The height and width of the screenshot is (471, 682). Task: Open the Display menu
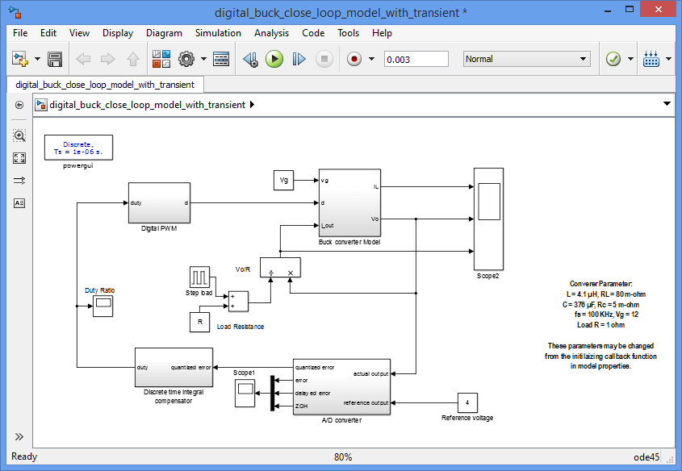(x=118, y=33)
